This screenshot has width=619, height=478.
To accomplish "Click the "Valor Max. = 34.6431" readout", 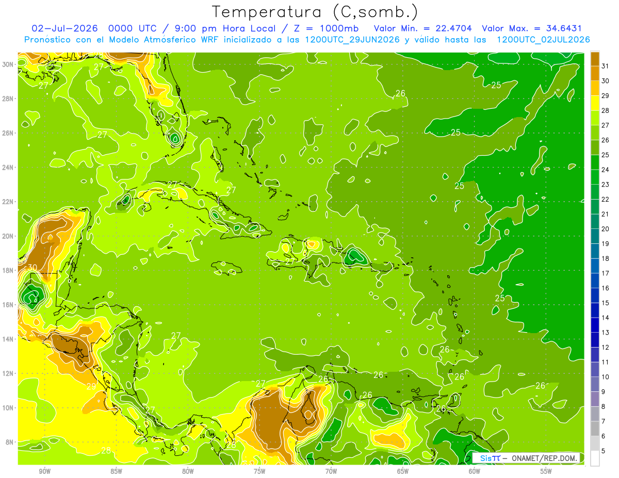I will (532, 28).
